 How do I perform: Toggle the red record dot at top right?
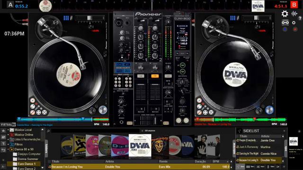[295, 29]
